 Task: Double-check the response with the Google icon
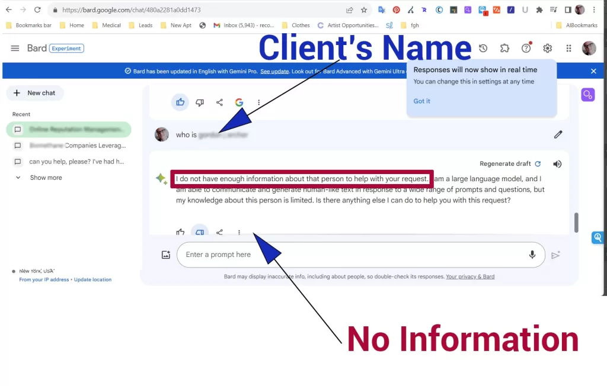tap(239, 102)
